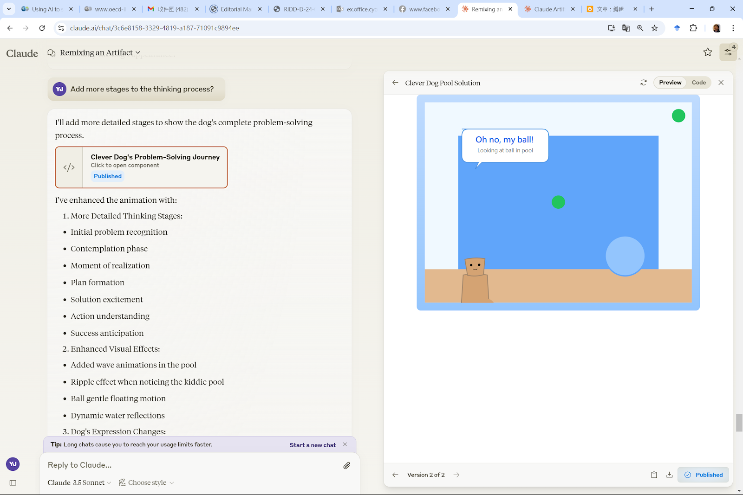This screenshot has width=743, height=495.
Task: Open a new browser tab
Action: [652, 9]
